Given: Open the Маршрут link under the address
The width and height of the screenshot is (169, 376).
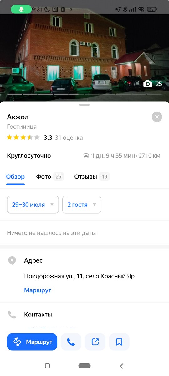Looking at the screenshot, I should 38,290.
